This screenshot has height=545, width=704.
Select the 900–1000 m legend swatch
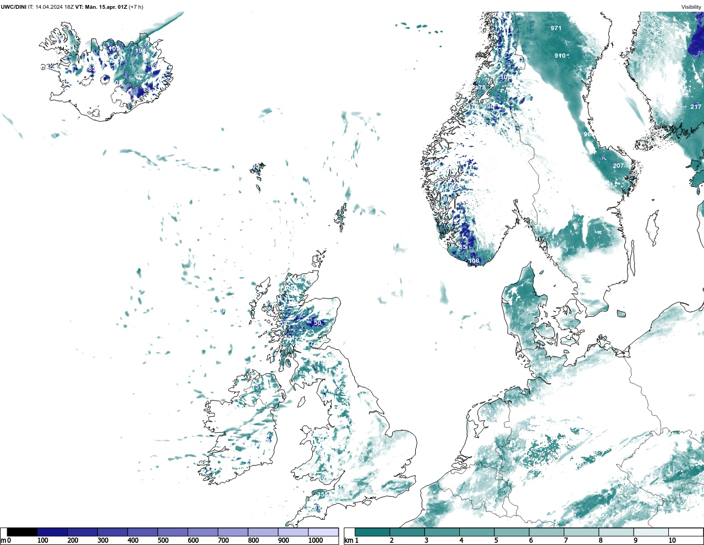coord(293,532)
